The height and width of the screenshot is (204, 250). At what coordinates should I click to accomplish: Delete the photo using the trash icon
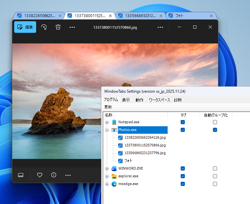click(x=58, y=27)
